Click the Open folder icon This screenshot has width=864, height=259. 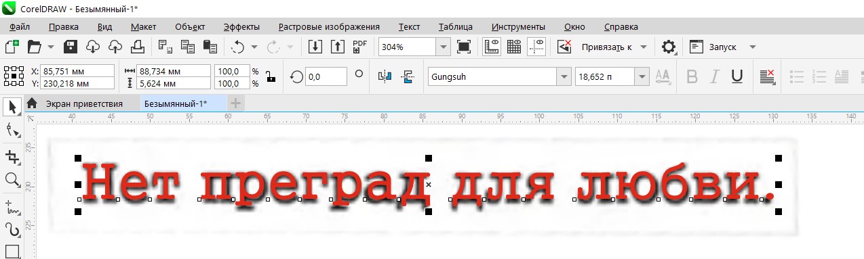pyautogui.click(x=34, y=47)
